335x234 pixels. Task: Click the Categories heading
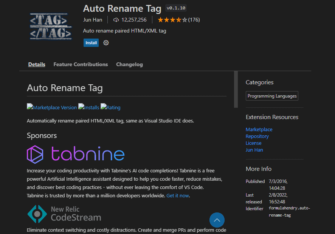pyautogui.click(x=260, y=82)
